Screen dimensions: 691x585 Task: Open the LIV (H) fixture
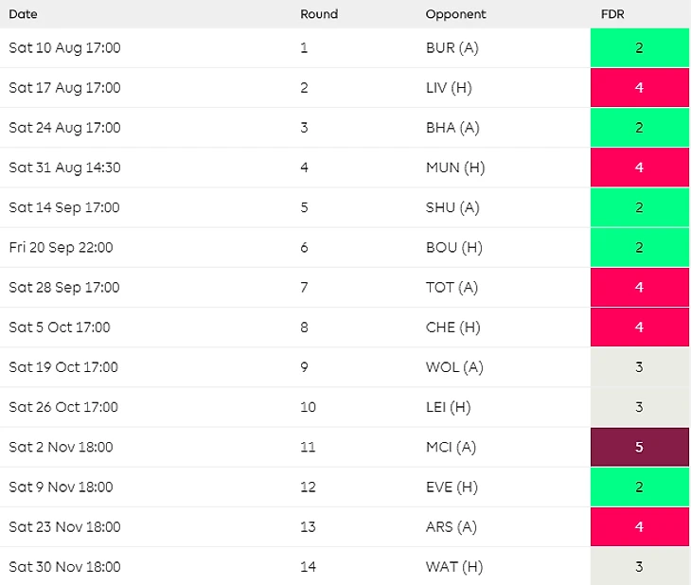pos(451,88)
